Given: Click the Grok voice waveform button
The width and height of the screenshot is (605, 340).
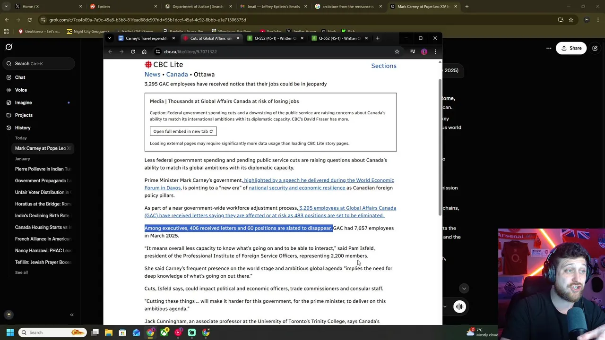Looking at the screenshot, I should tap(459, 306).
